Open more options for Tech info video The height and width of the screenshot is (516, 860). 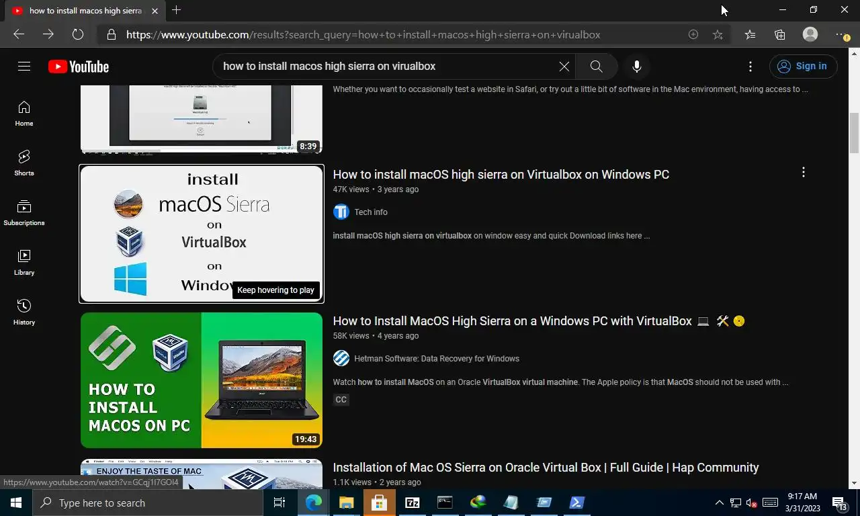803,173
